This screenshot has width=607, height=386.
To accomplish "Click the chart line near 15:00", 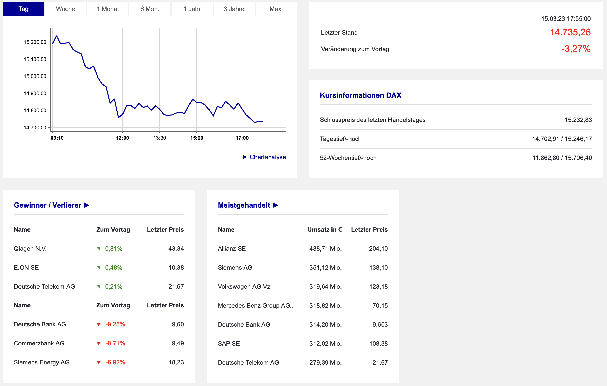I will point(197,102).
